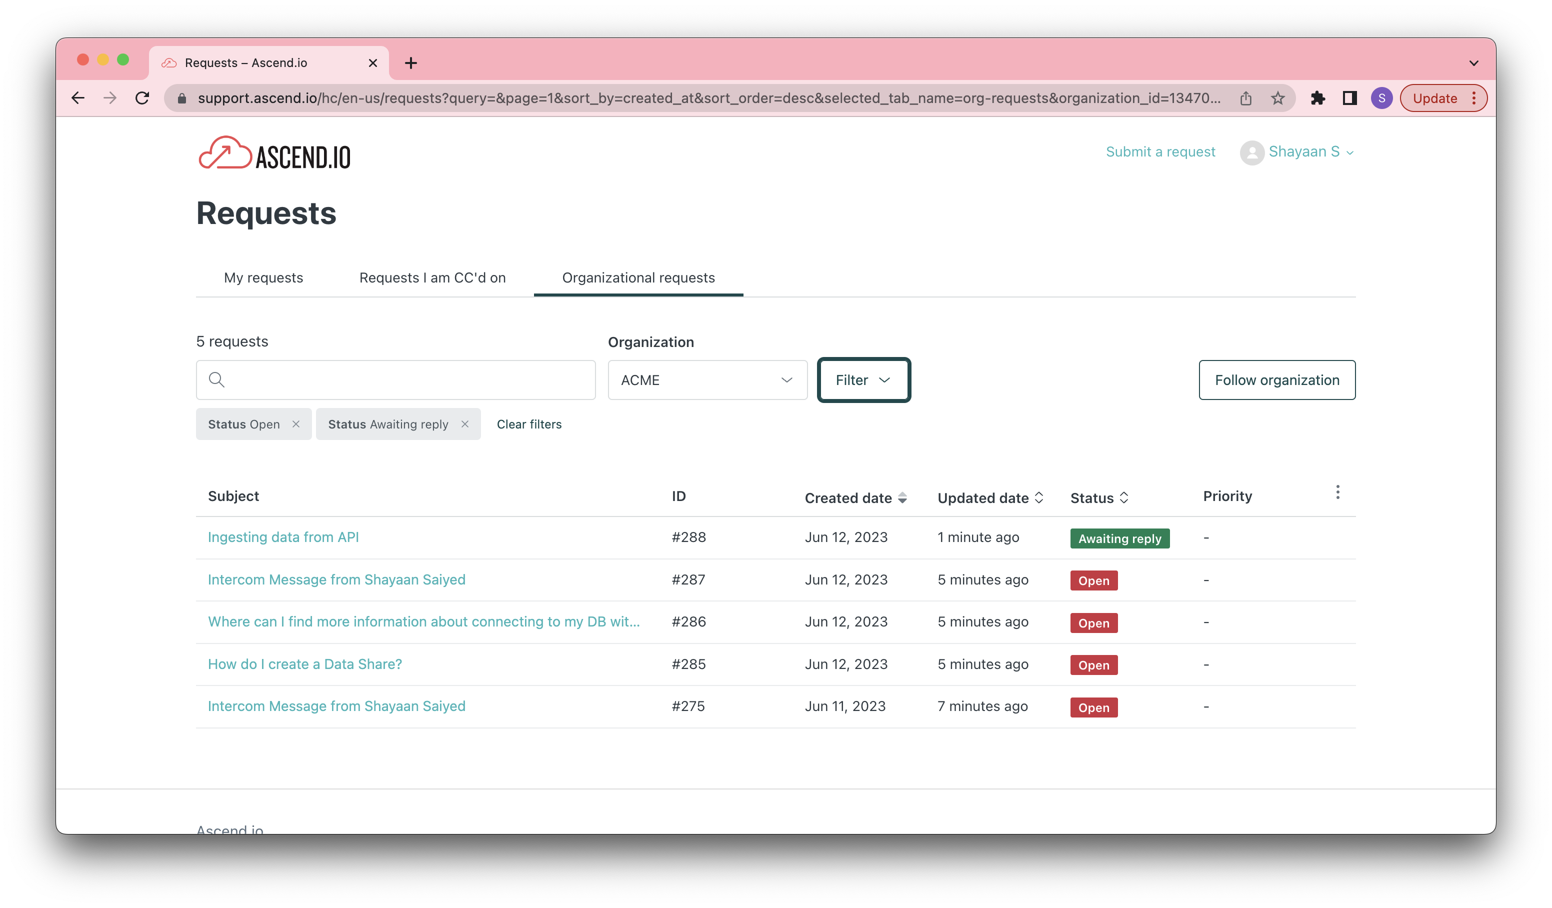Click Open badge in row #286
Image resolution: width=1552 pixels, height=908 pixels.
[1093, 623]
